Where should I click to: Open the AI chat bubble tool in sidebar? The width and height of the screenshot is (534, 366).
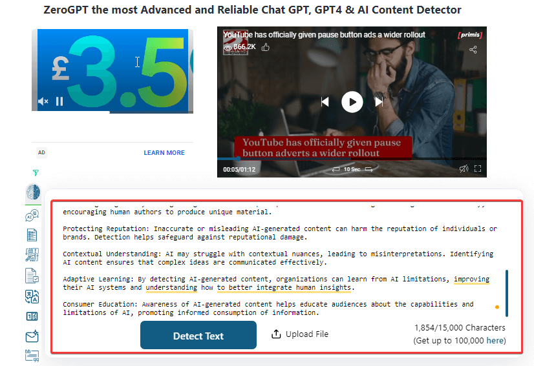pyautogui.click(x=32, y=215)
